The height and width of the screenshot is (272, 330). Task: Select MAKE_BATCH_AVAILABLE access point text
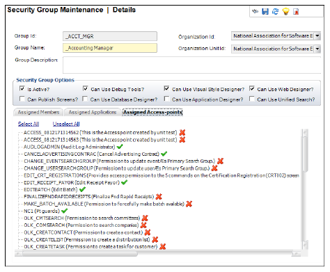[104, 204]
